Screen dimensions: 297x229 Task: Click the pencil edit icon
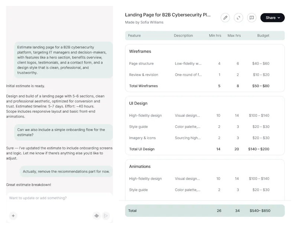225,17
